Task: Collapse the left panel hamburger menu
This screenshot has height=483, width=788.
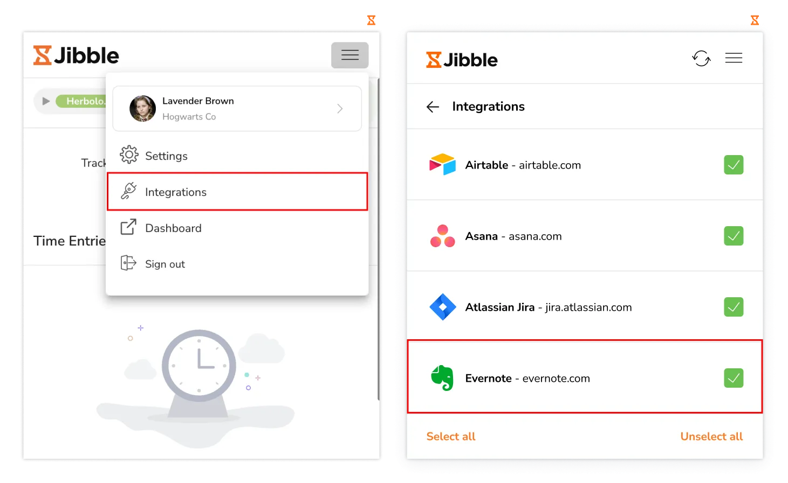Action: point(350,55)
